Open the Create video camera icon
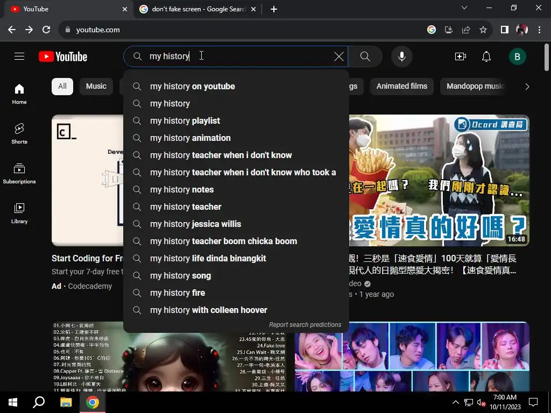This screenshot has width=551, height=413. (461, 56)
